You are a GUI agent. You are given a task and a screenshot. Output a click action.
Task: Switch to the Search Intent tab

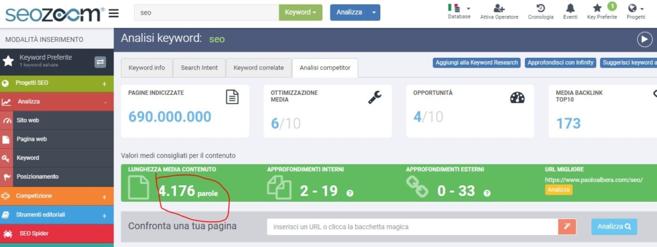tap(199, 67)
